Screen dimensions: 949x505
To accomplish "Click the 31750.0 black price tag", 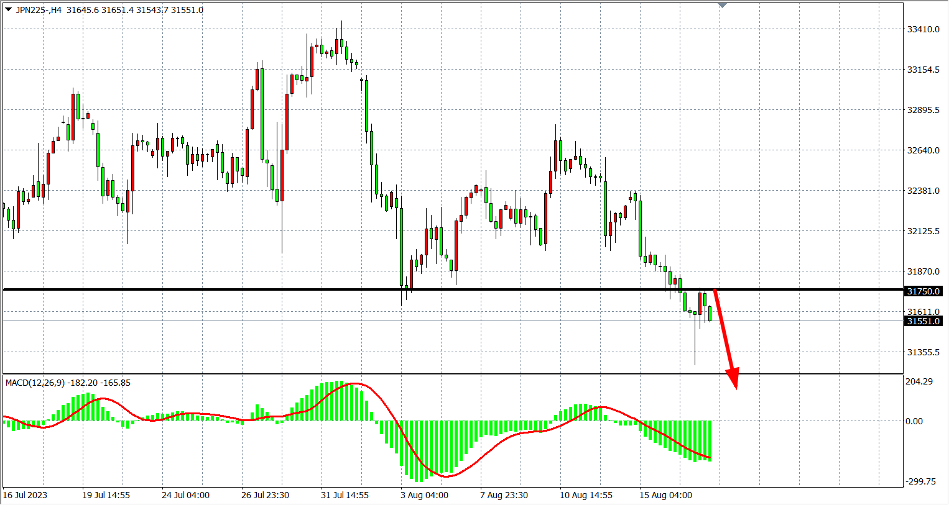I will coord(924,291).
